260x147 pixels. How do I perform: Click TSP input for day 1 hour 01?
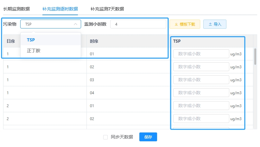coord(201,54)
